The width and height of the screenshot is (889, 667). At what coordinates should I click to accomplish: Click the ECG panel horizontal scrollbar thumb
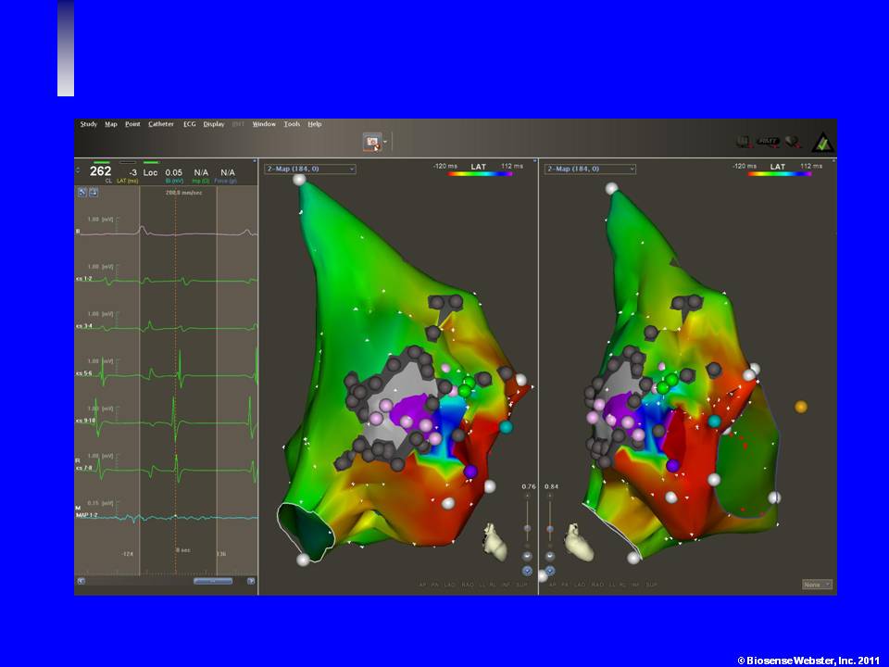coord(212,581)
